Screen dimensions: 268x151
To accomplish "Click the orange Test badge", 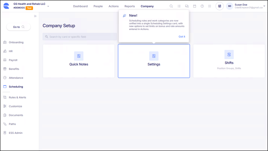I will click(x=29, y=8).
